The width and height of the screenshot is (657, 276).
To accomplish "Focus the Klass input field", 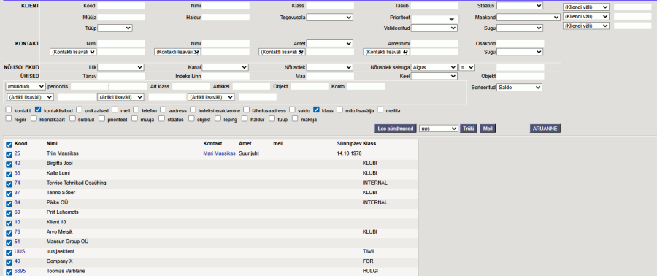I will 330,6.
